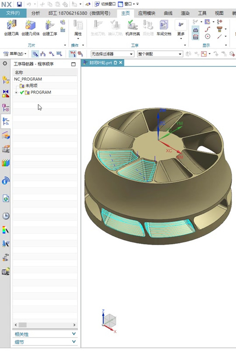This screenshot has height=355, width=236.
Task: Switch to the Tools (工具) tab
Action: point(202,13)
